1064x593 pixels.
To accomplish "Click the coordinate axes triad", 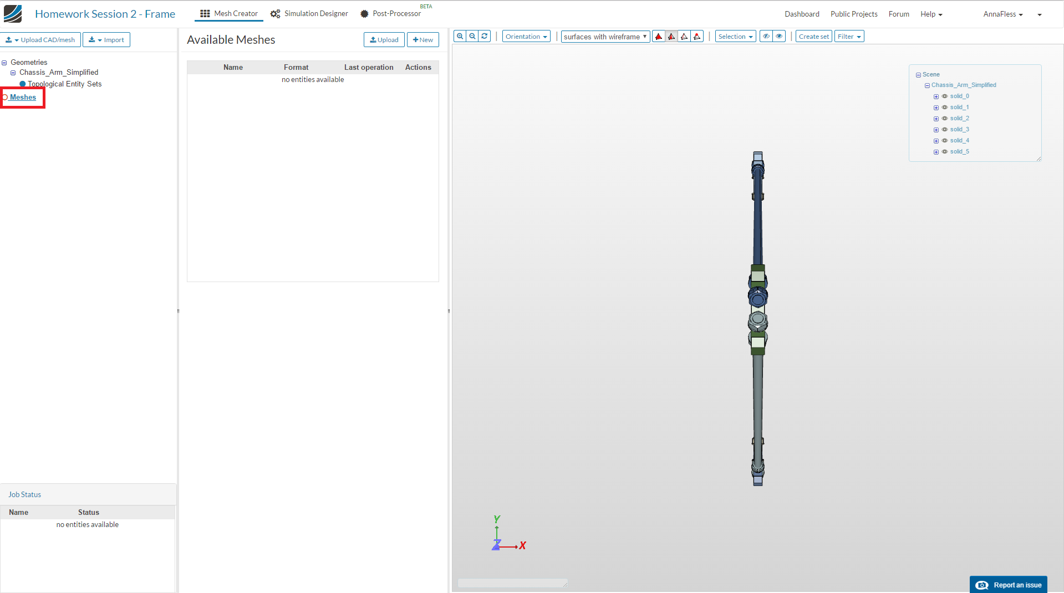I will pyautogui.click(x=508, y=534).
